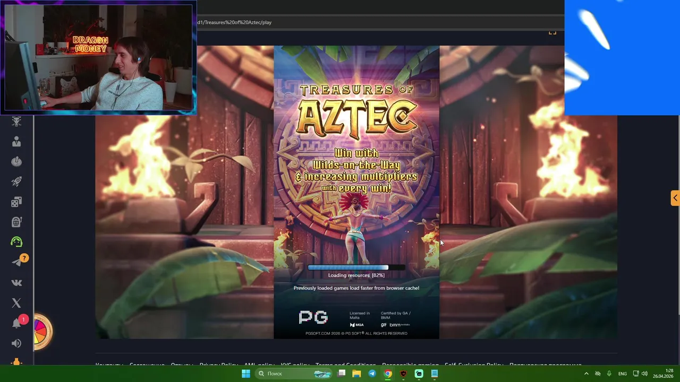The height and width of the screenshot is (382, 680).
Task: Open the green taskbar app icon
Action: (x=419, y=374)
